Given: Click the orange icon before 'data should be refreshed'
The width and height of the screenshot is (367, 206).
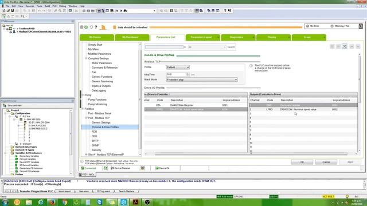Looking at the screenshot, I should (x=115, y=27).
